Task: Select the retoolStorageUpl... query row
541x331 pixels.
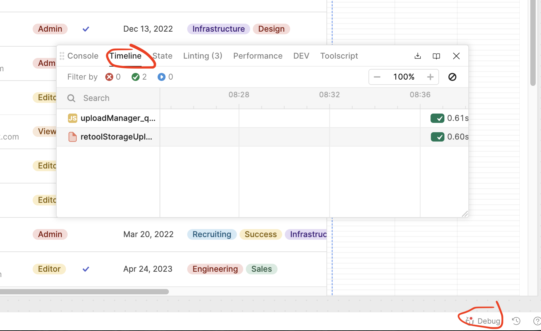Action: tap(116, 137)
